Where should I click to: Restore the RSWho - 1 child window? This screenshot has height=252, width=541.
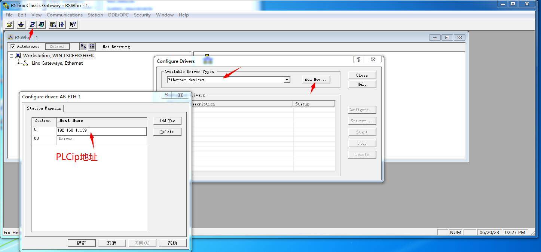tap(447, 37)
